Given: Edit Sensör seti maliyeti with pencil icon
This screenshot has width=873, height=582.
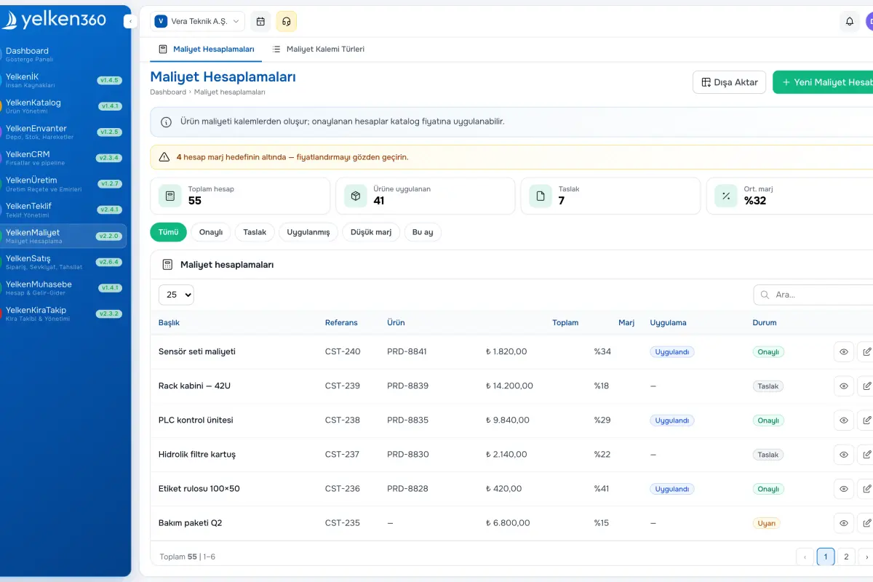Looking at the screenshot, I should click(x=866, y=351).
